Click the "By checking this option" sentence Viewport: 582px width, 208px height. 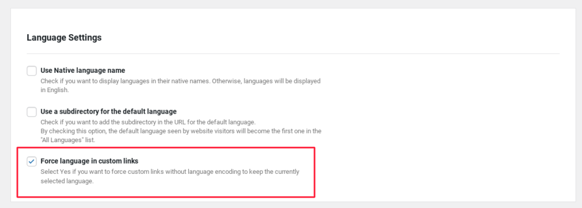point(181,131)
